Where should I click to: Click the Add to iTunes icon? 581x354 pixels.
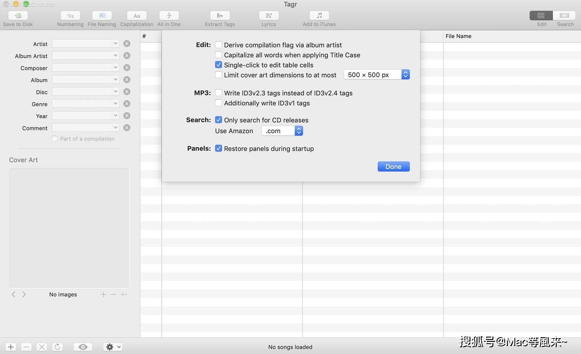pos(319,16)
